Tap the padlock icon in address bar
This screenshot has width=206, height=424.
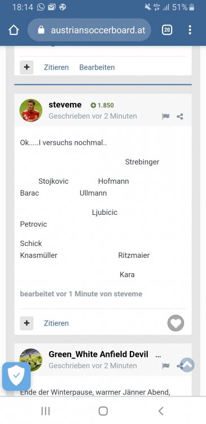pyautogui.click(x=41, y=30)
